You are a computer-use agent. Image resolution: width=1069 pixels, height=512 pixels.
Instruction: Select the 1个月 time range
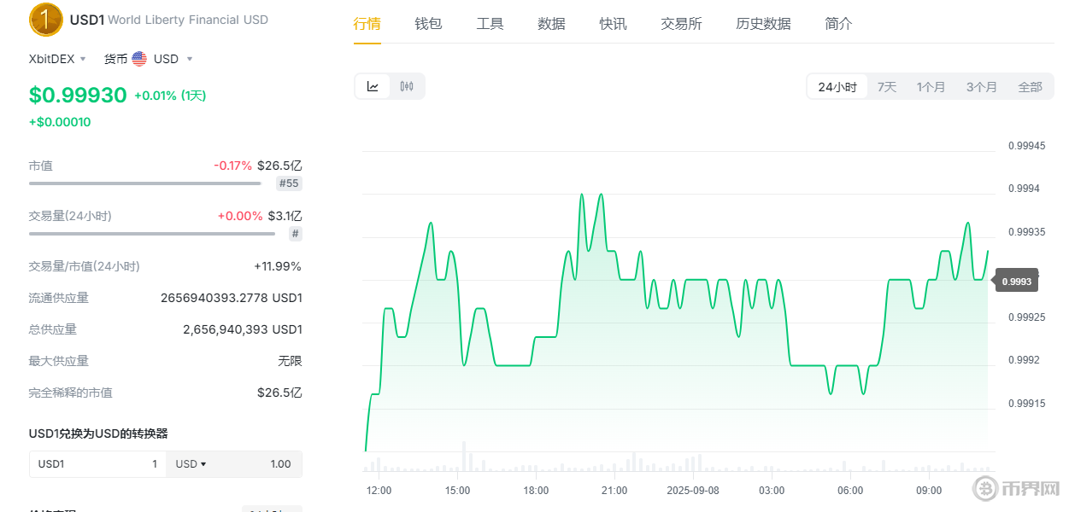click(x=931, y=87)
